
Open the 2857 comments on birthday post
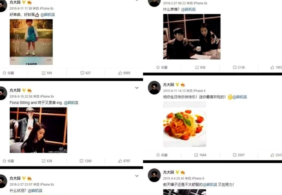click(239, 155)
